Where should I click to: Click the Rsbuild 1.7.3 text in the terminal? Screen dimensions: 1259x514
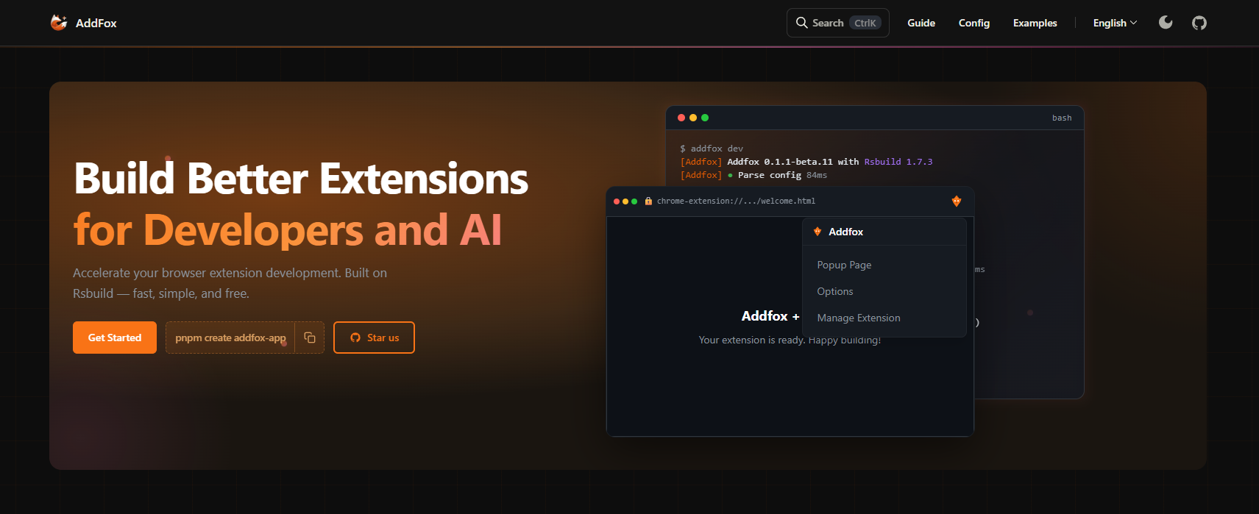pyautogui.click(x=898, y=162)
